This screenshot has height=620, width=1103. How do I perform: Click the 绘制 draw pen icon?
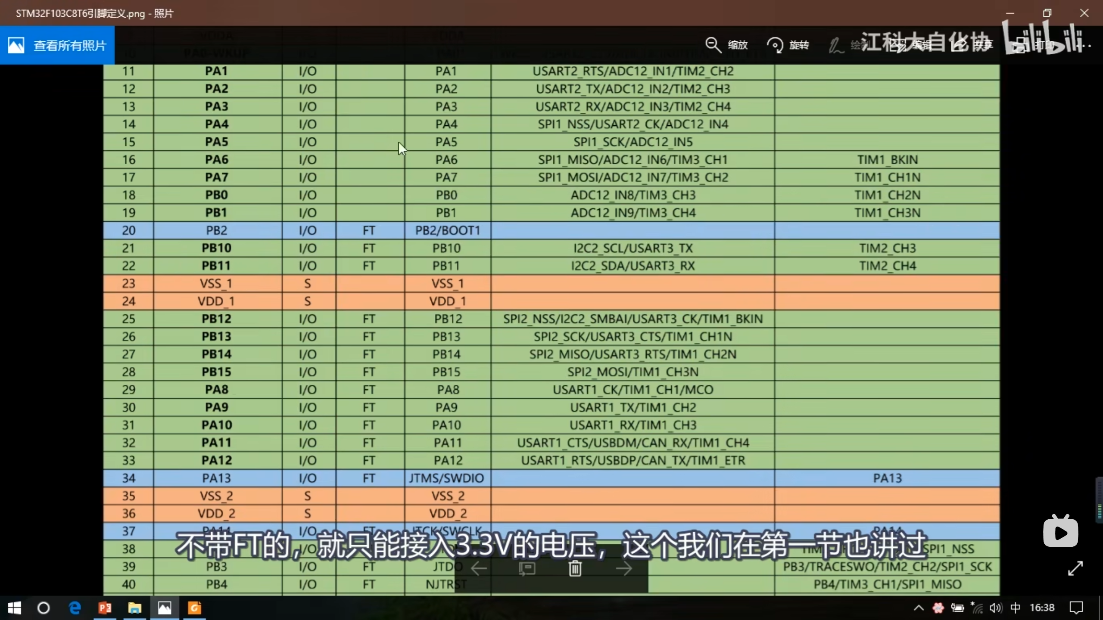coord(836,45)
